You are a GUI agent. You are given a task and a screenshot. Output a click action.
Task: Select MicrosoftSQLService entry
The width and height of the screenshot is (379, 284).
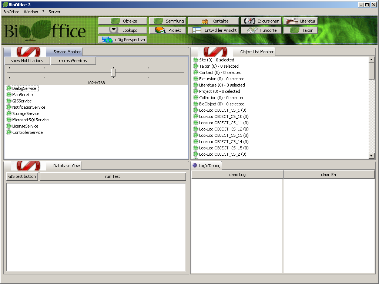(x=30, y=120)
